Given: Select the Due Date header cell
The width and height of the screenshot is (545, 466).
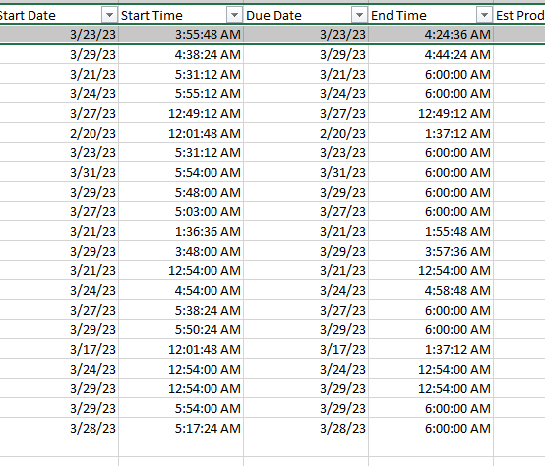Looking at the screenshot, I should (306, 15).
